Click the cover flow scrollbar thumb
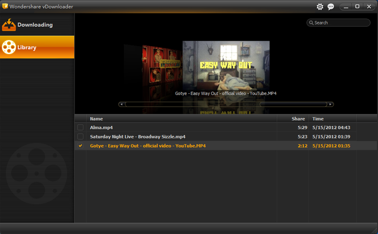Viewport: 378px width, 234px height. coord(294,104)
